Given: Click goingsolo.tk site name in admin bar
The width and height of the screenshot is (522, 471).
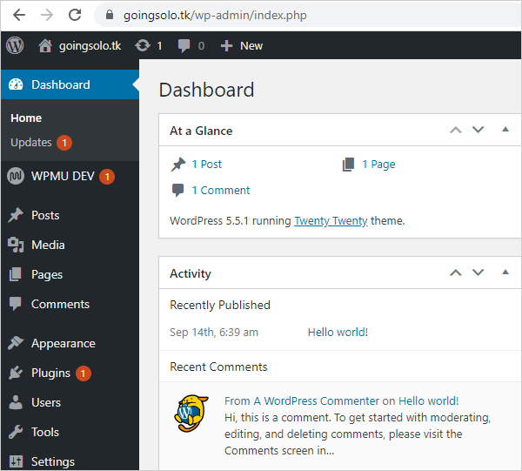Looking at the screenshot, I should (90, 46).
